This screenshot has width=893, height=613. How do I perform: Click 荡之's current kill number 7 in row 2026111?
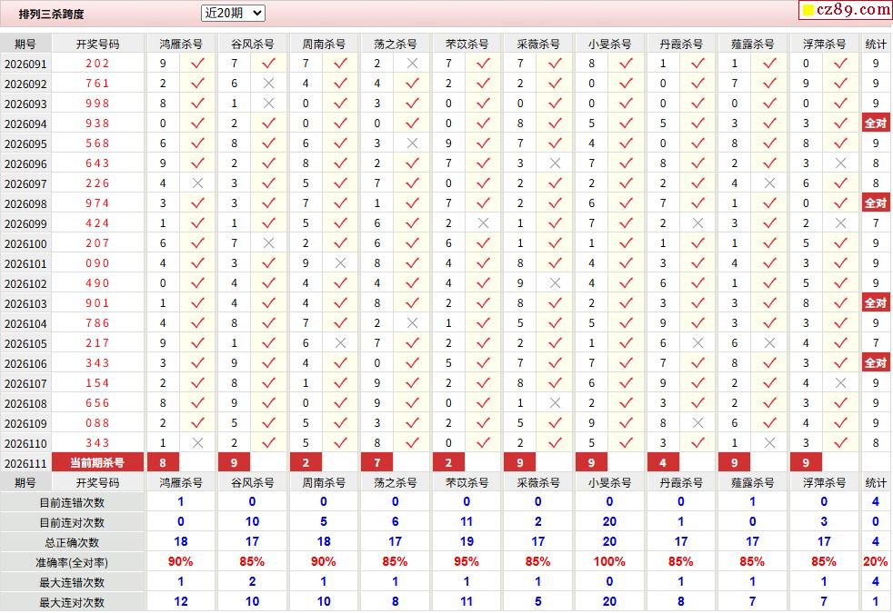click(x=377, y=463)
